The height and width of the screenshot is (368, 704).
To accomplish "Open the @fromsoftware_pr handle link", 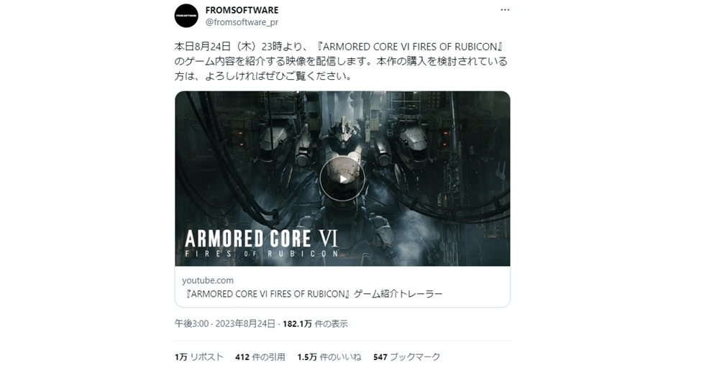I will tap(242, 22).
